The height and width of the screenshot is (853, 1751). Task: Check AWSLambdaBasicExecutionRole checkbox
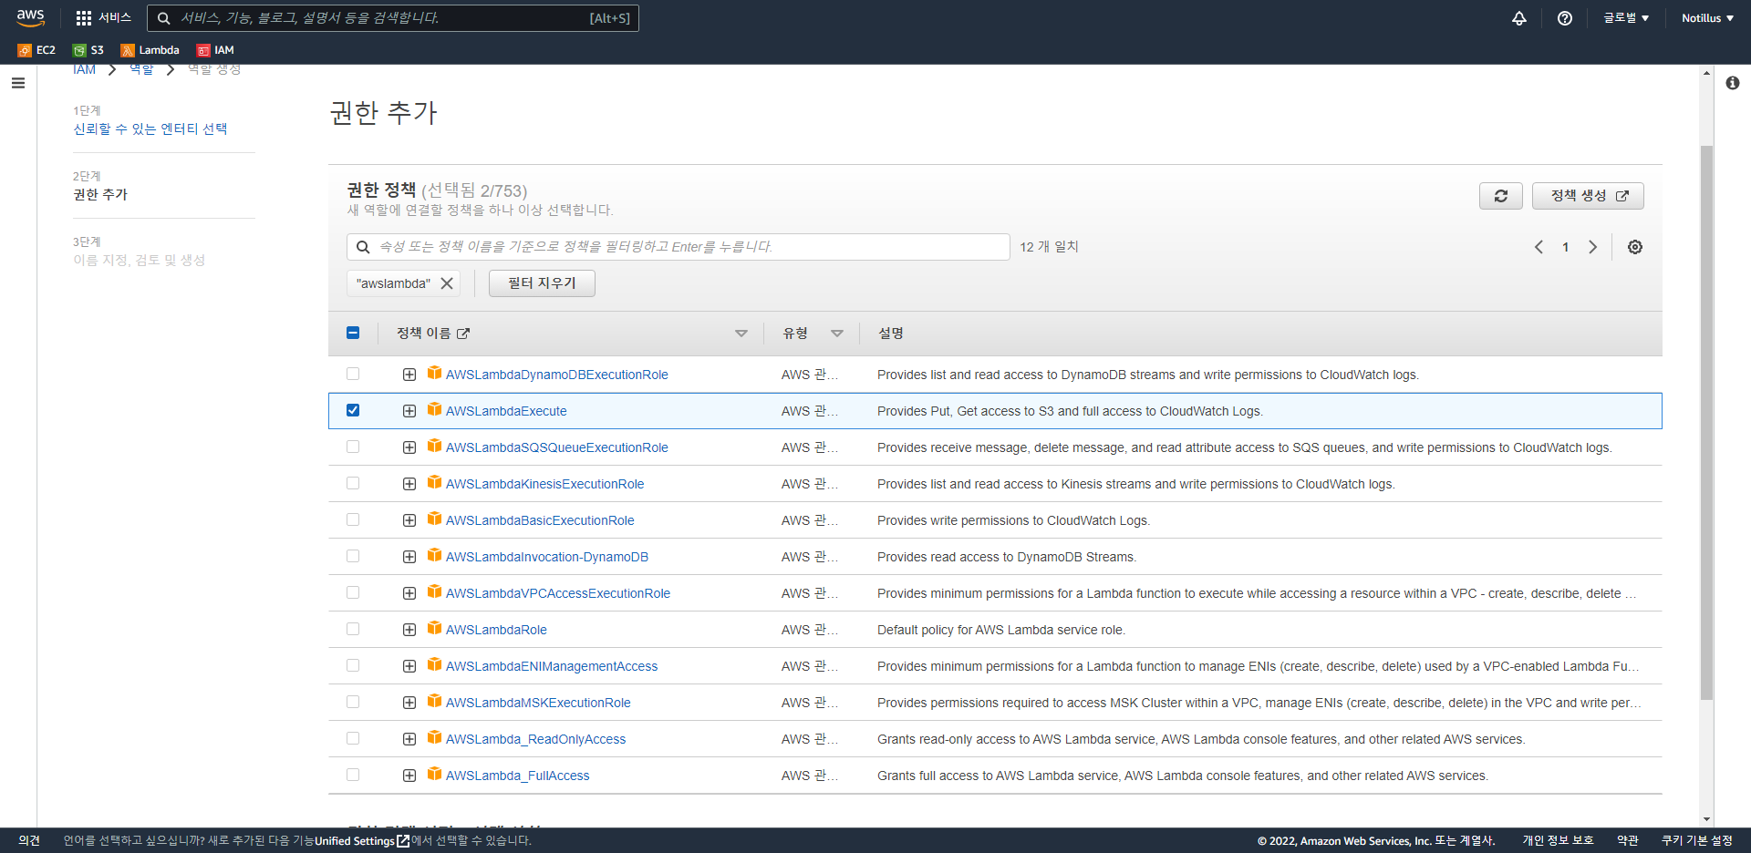[x=353, y=519]
